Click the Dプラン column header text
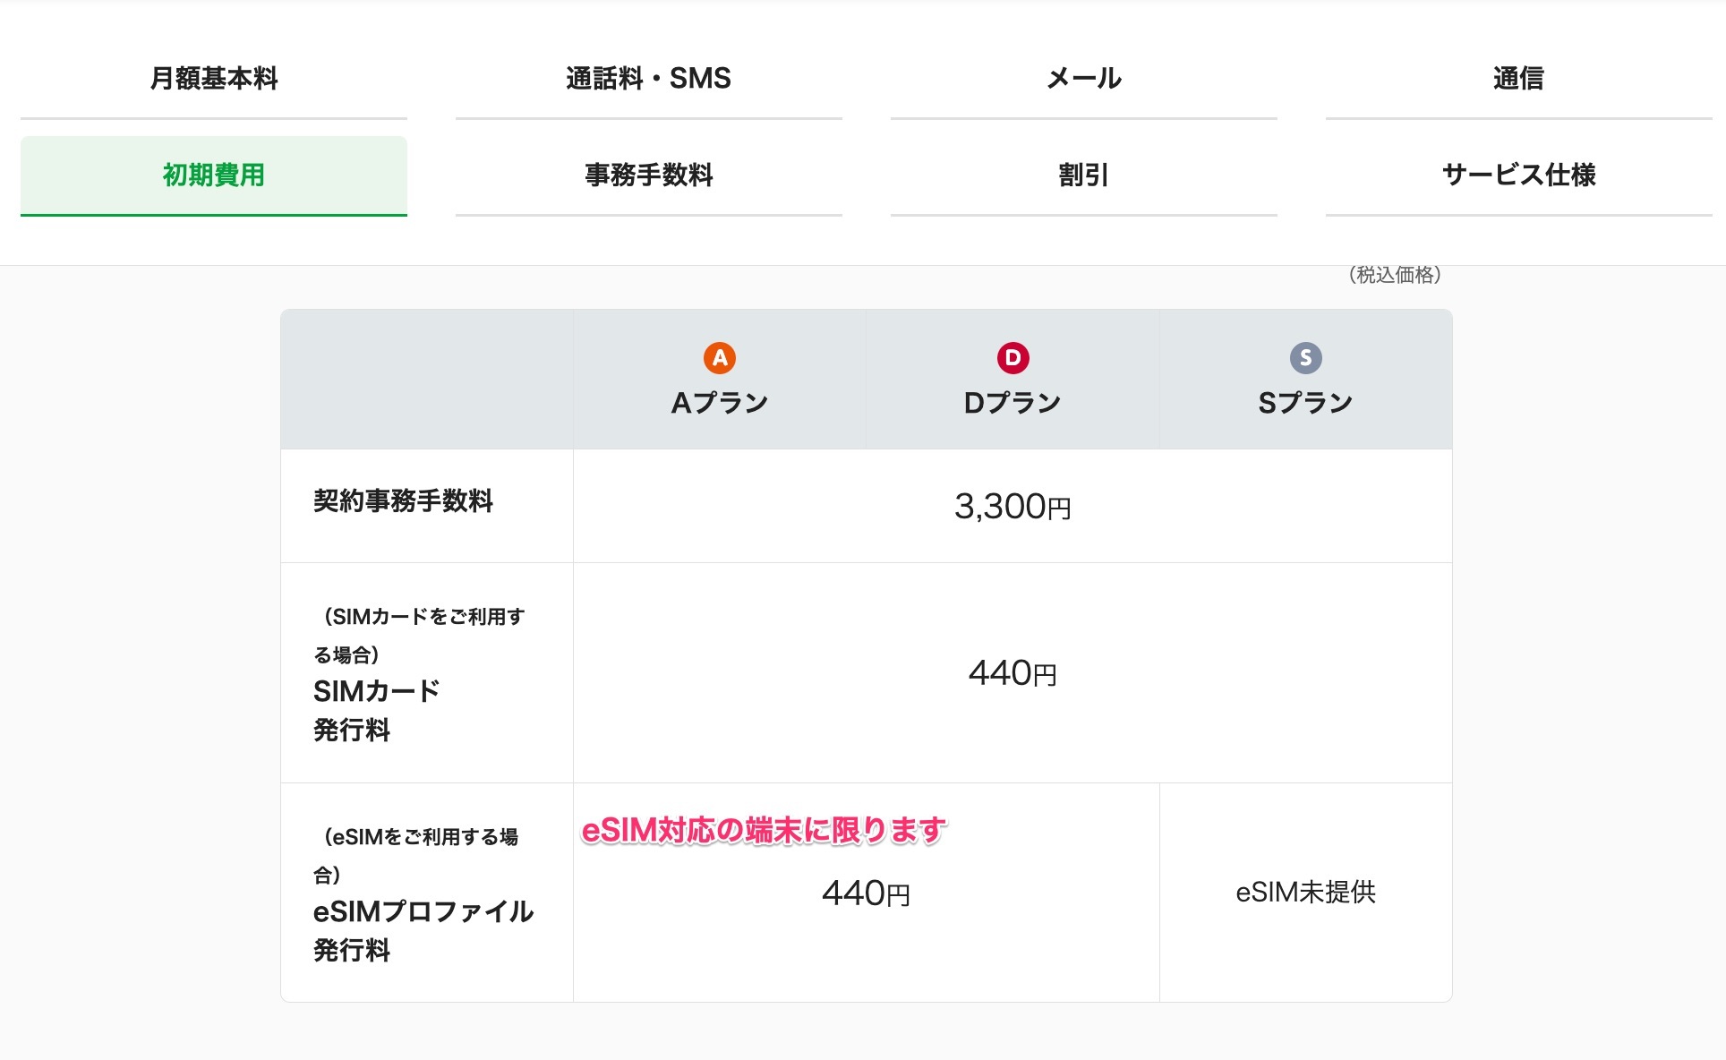1726x1060 pixels. coord(1013,403)
